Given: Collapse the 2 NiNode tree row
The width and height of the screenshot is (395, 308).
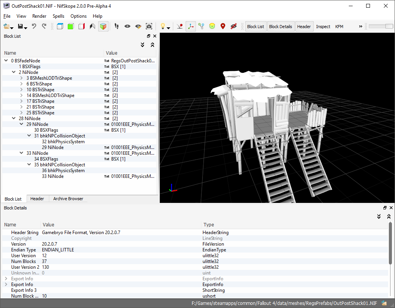Looking at the screenshot, I should 14,72.
